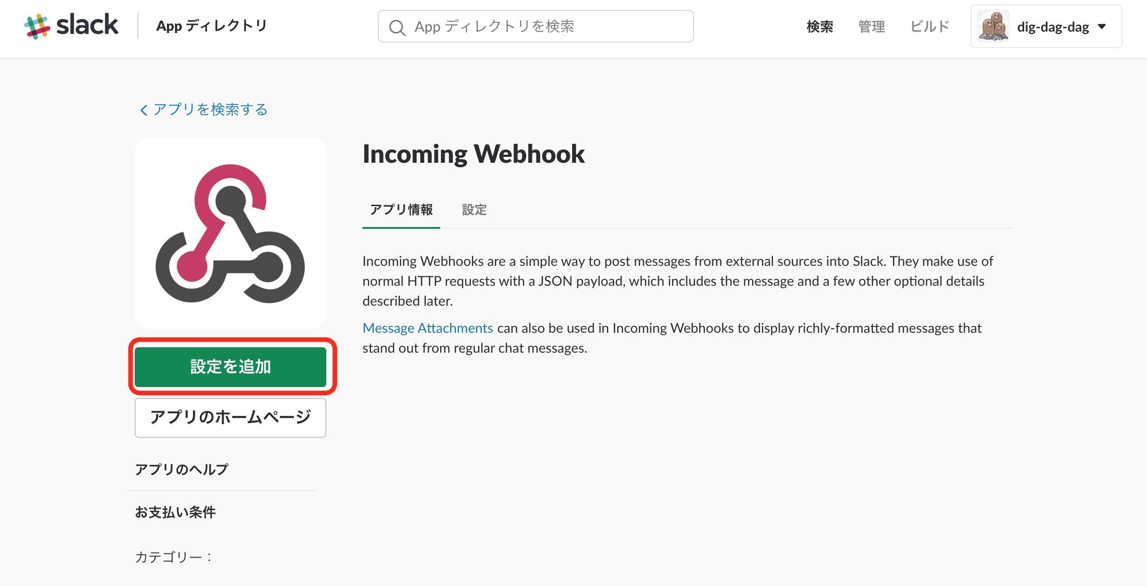Focus the App ディレクトリを検索 search field

point(536,26)
